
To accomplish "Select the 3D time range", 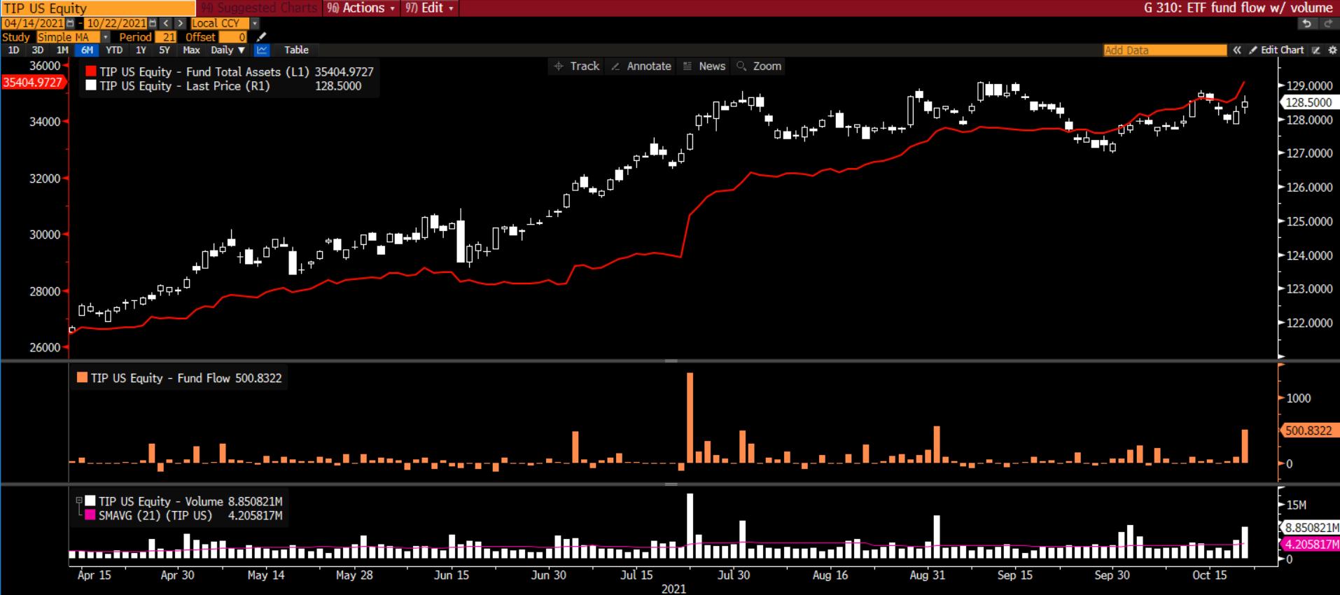I will coord(38,50).
